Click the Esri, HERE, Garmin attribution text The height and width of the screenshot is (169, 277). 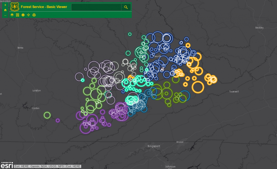coord(47,166)
